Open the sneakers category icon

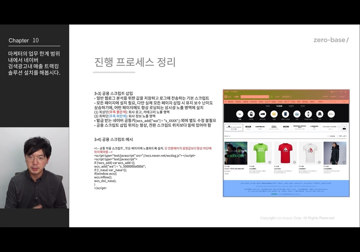click(331, 114)
